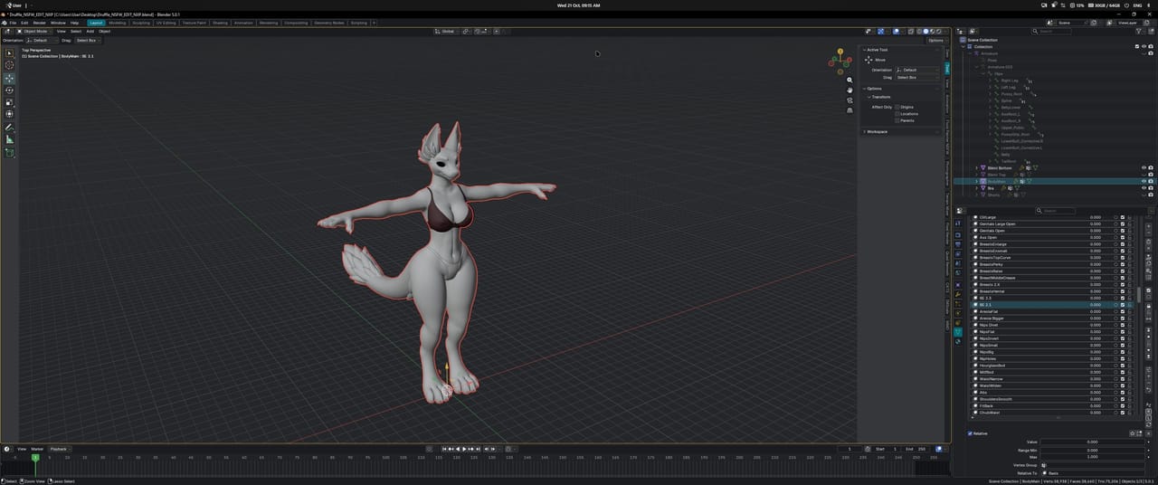Open the Modifiers wrench tab
Screen dimensions: 1158x485
(x=957, y=294)
